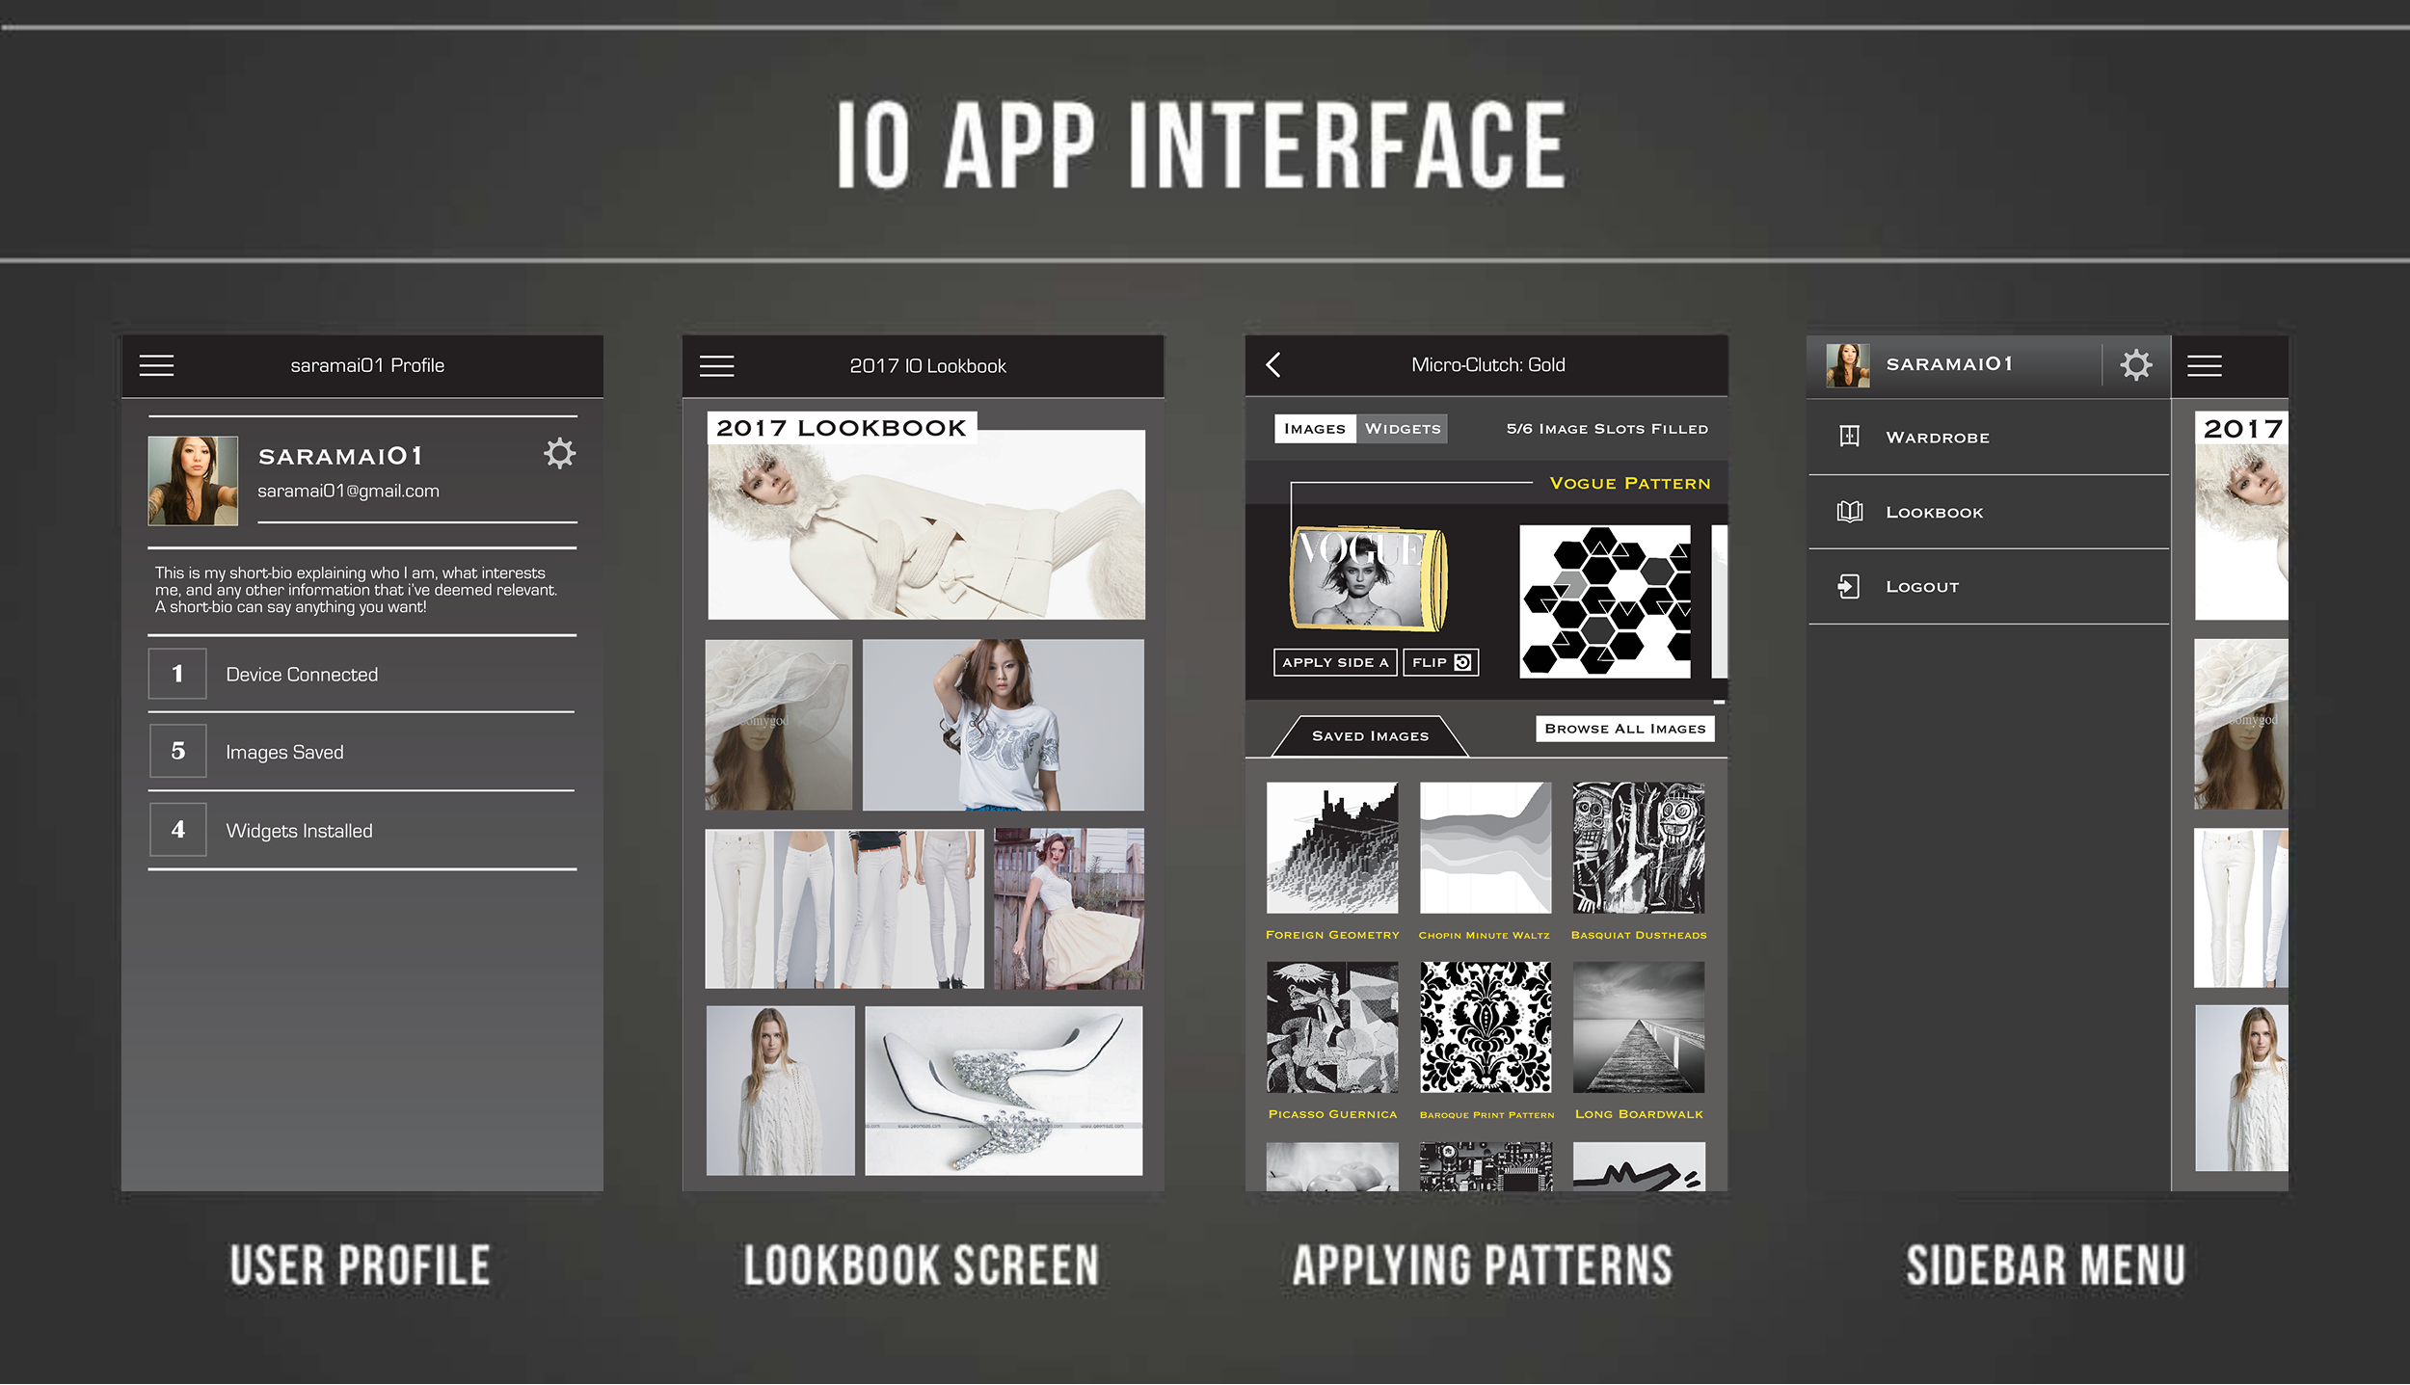2410x1385 pixels.
Task: Select the black hexagon pattern preview
Action: (1604, 601)
